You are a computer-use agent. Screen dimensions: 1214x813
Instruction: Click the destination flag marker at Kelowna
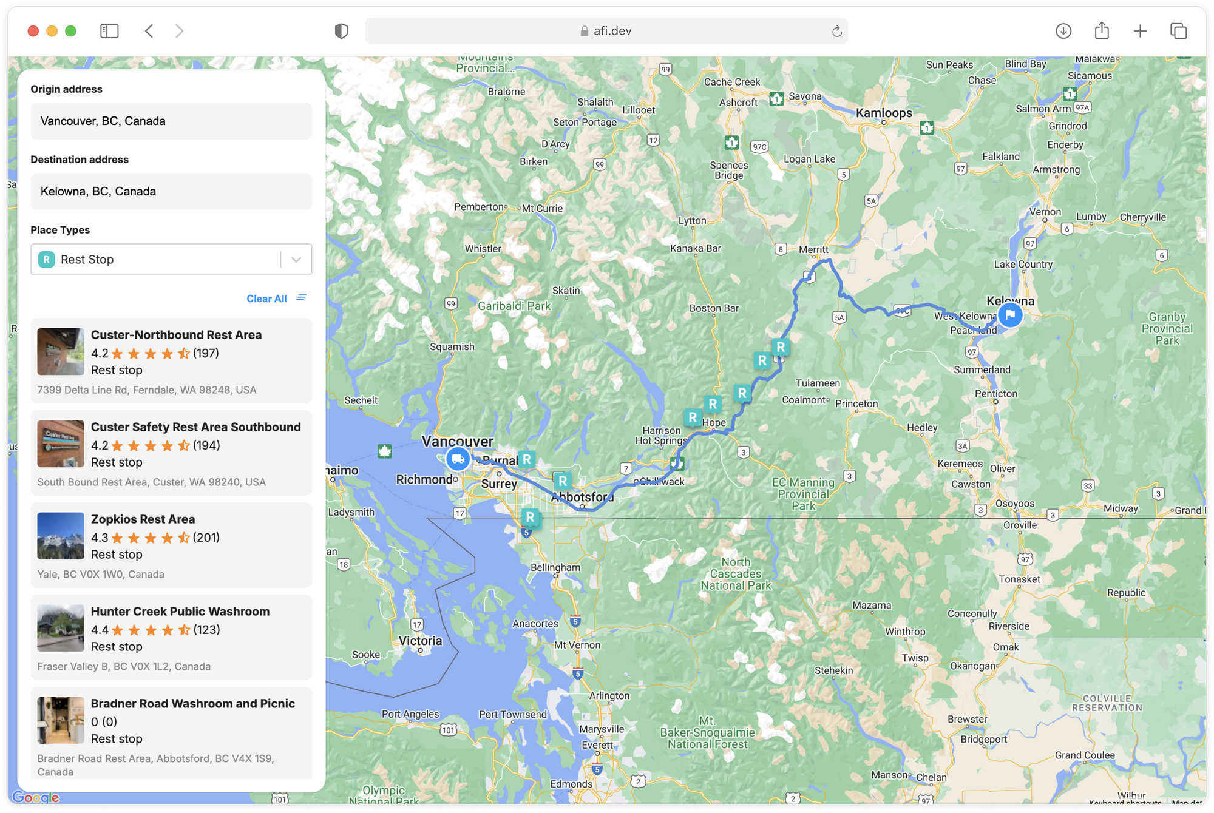(1009, 315)
